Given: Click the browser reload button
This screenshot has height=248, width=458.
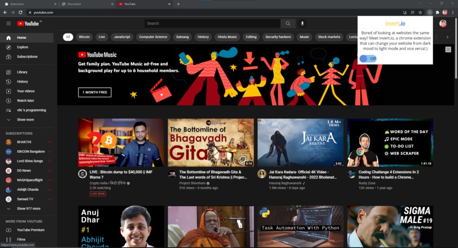Looking at the screenshot, I should pos(20,12).
